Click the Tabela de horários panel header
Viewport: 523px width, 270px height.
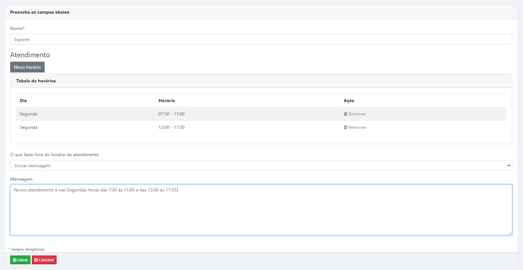coord(36,81)
